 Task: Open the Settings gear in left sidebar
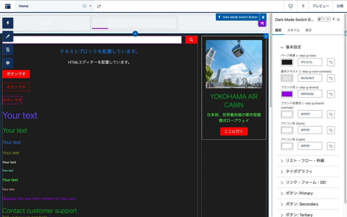(x=8, y=63)
